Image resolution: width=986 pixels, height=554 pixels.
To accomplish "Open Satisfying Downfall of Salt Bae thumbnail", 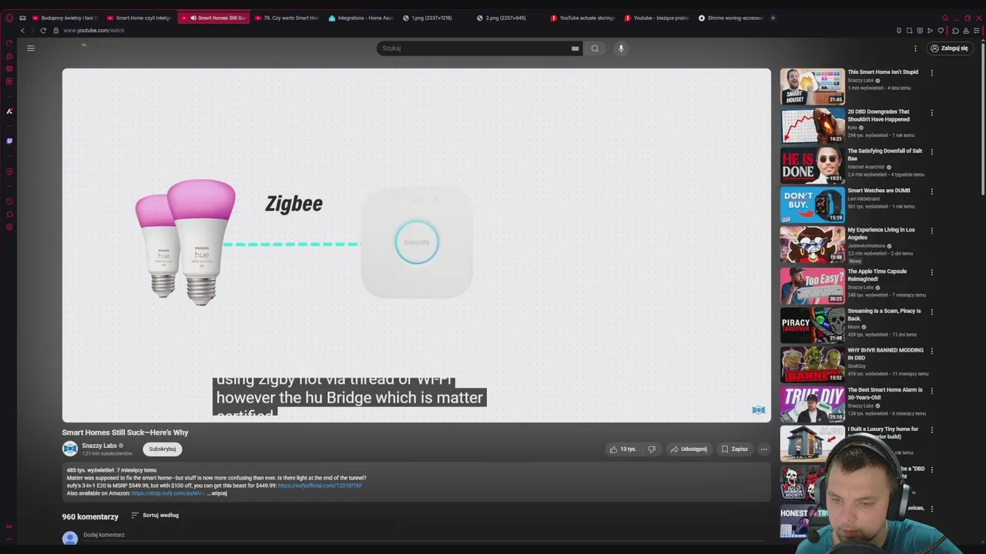I will click(812, 165).
